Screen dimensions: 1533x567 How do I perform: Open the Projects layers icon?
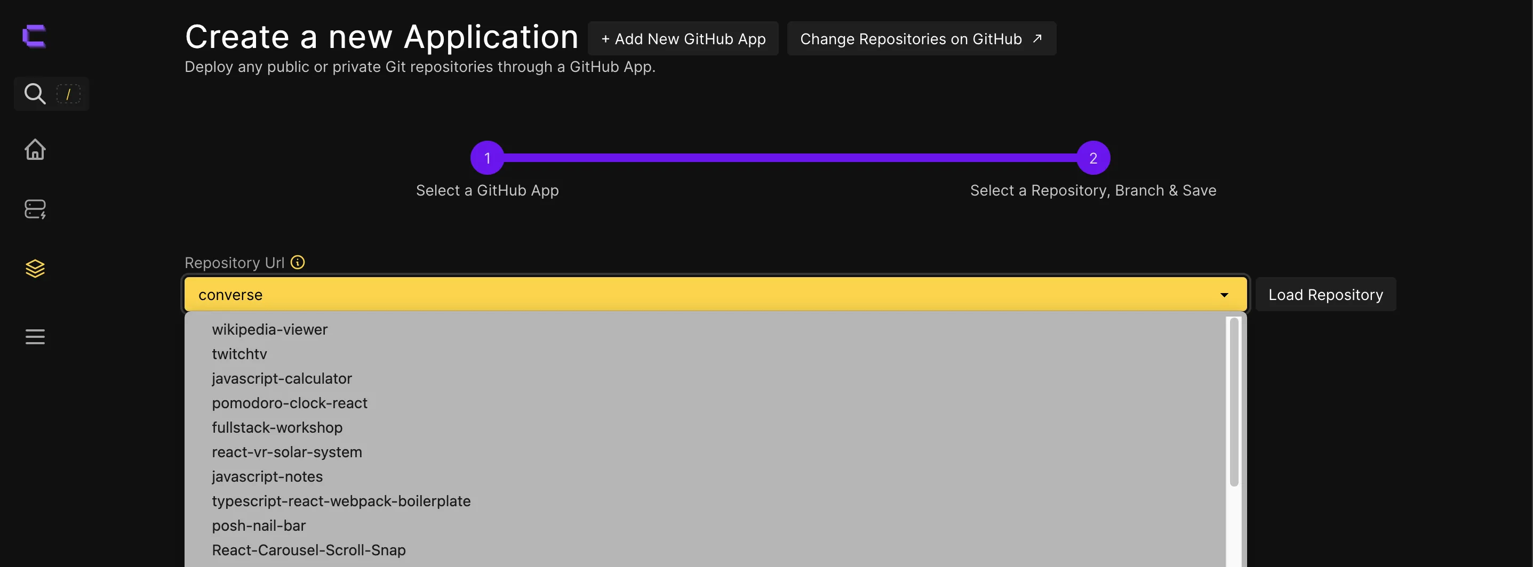coord(35,269)
